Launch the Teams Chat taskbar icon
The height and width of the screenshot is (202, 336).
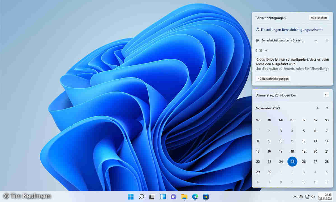click(174, 197)
